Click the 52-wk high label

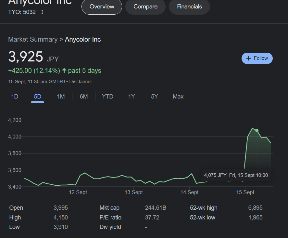pyautogui.click(x=204, y=208)
